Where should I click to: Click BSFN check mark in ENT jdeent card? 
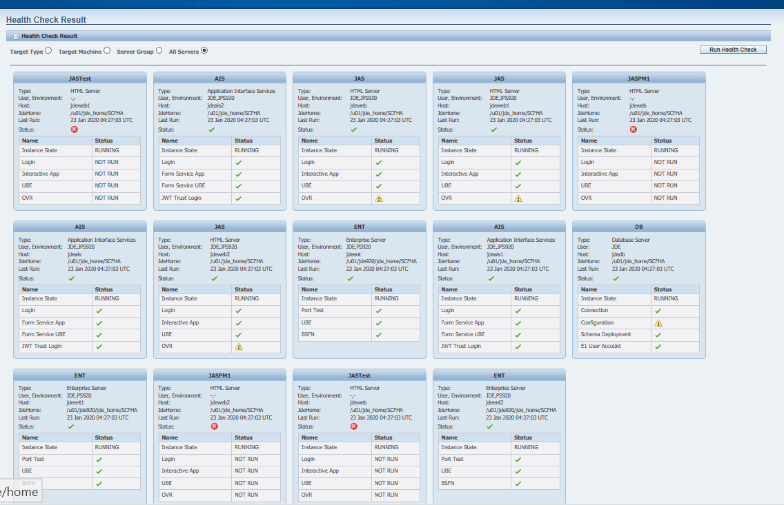[x=378, y=335]
